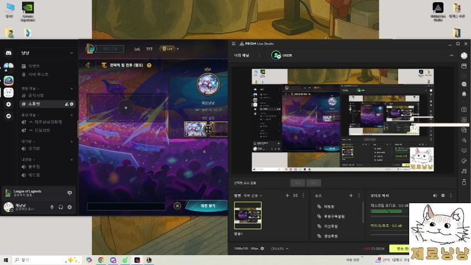Click the heart icon in PRISM's sidebar
The height and width of the screenshot is (265, 471).
[464, 151]
